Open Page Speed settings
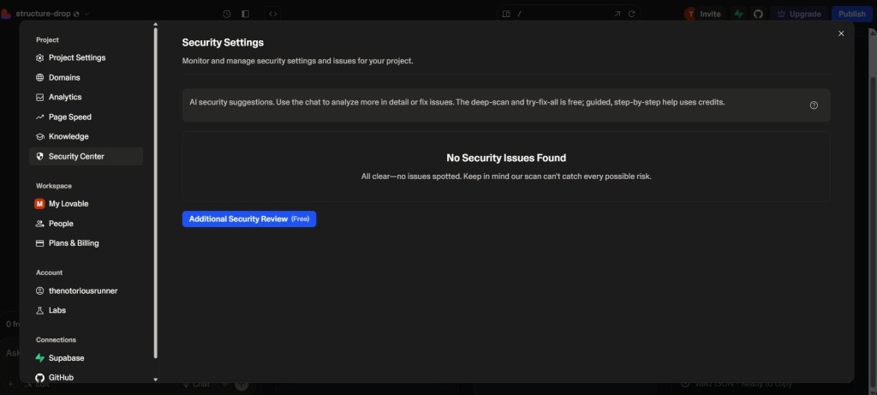 pos(70,117)
